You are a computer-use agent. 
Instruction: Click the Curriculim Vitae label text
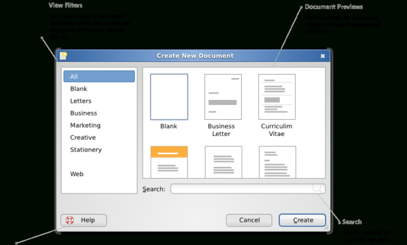pyautogui.click(x=277, y=130)
